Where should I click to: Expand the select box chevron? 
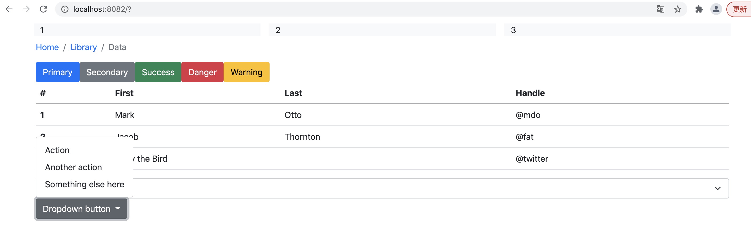[x=718, y=188]
